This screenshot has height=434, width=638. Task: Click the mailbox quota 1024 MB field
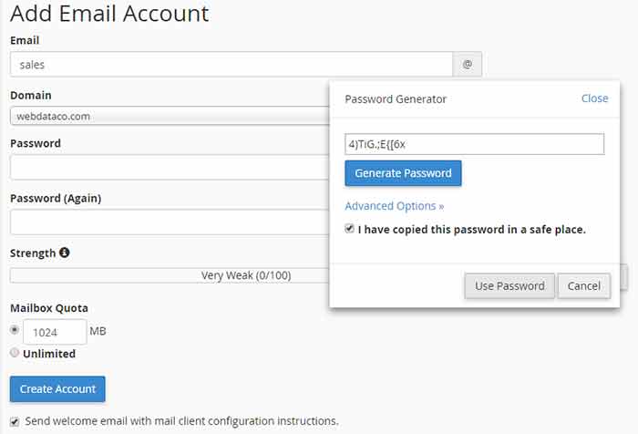point(55,332)
